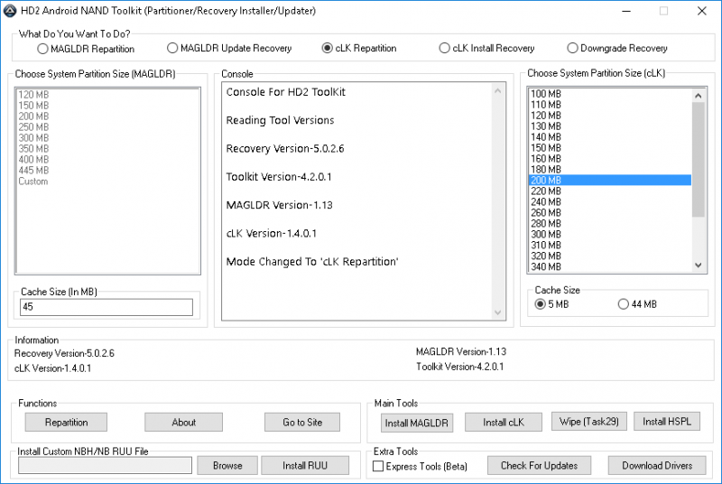Minimize the HD2 Toolkit window
The width and height of the screenshot is (722, 484).
625,11
